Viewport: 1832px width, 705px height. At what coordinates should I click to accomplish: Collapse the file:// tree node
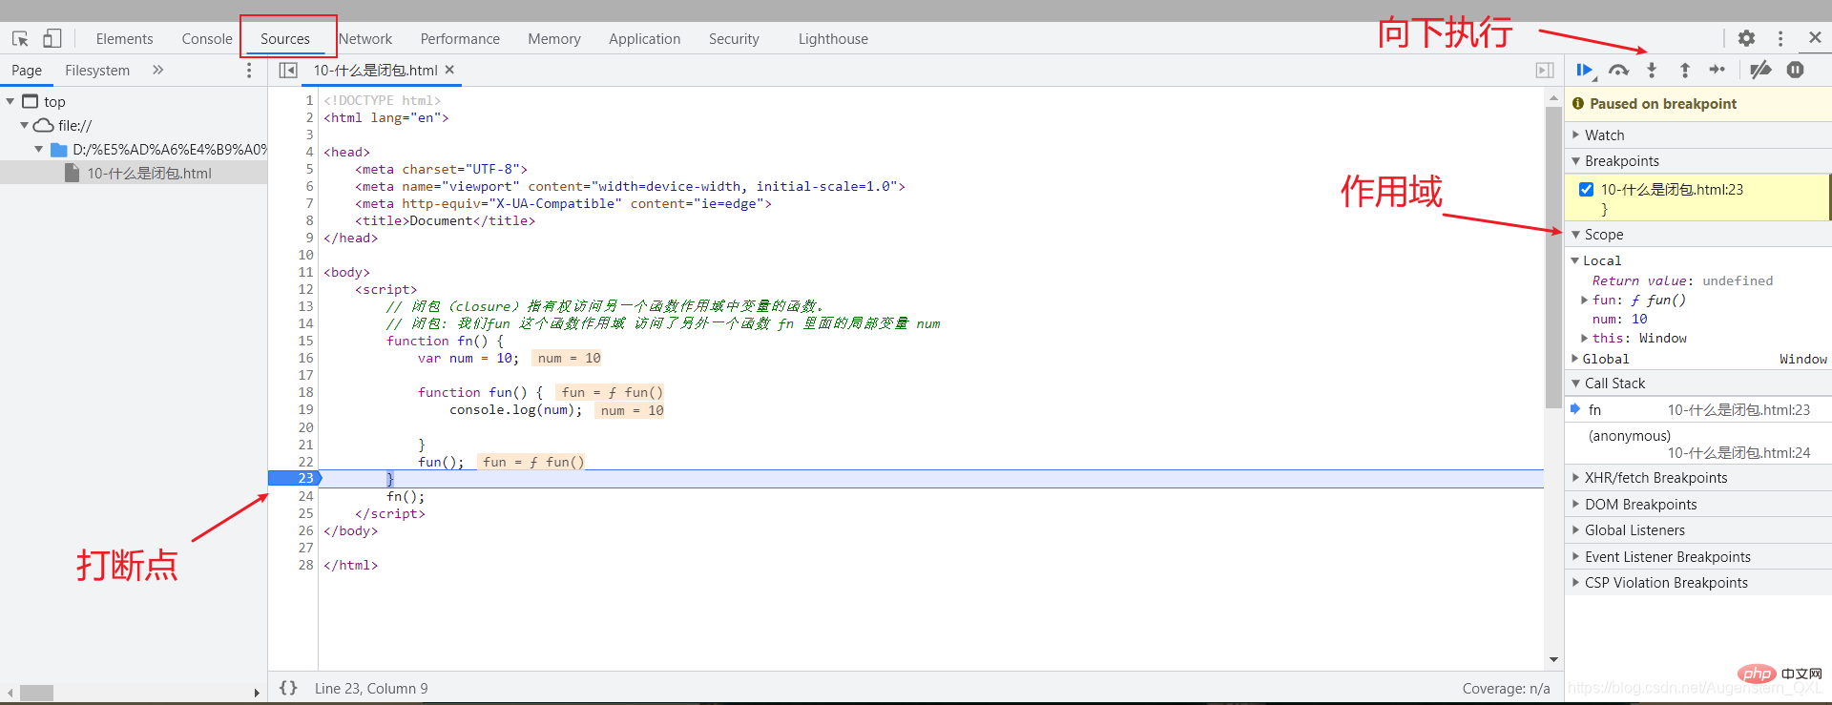(25, 125)
